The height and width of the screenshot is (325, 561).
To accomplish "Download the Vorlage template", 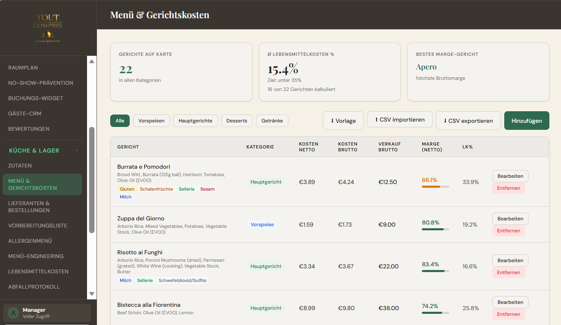I will (343, 121).
